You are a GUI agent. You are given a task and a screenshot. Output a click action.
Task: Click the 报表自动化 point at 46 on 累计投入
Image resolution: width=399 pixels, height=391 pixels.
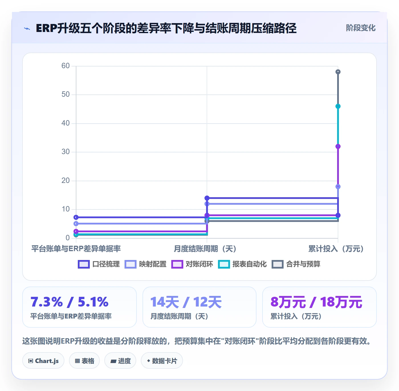point(338,106)
